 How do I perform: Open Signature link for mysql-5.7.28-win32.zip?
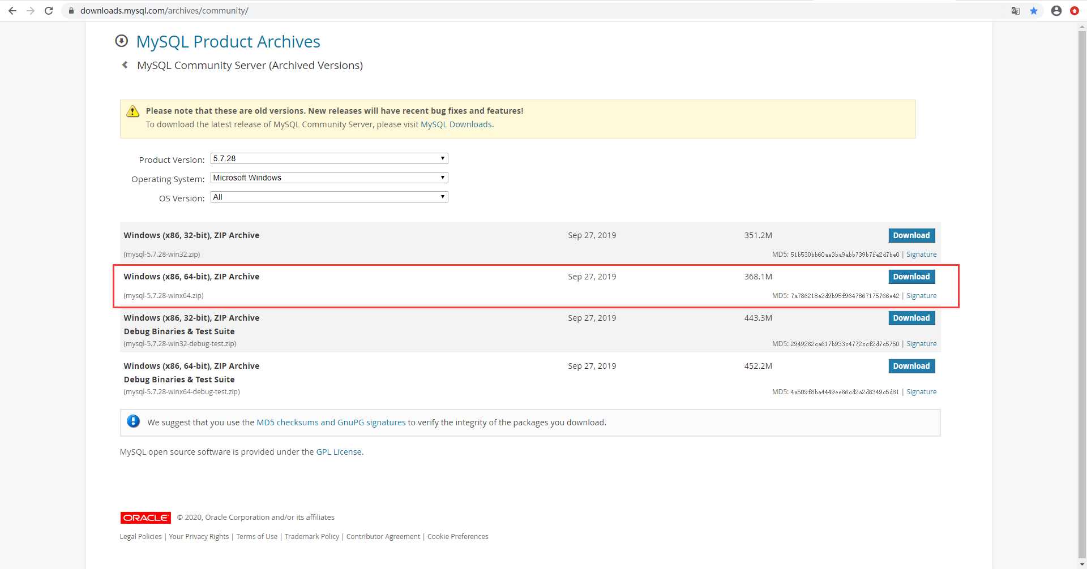click(921, 255)
